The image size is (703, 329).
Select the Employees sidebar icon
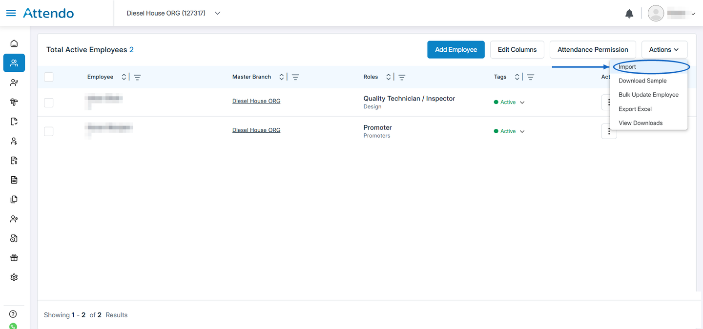point(14,63)
